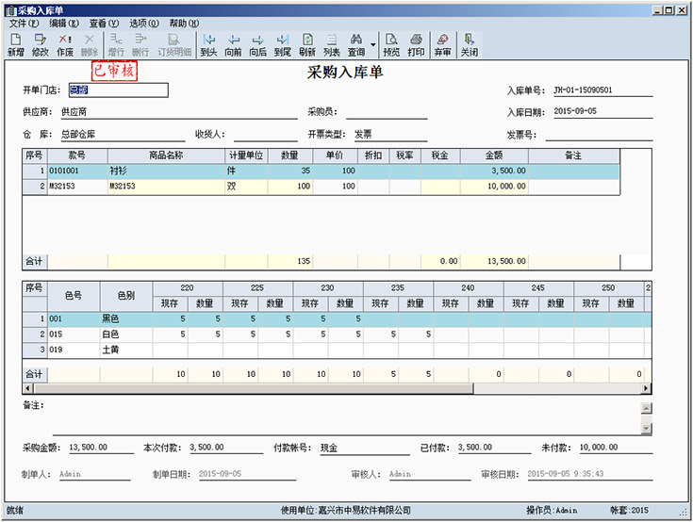This screenshot has width=693, height=522.
Task: Click the 审核日期 value 2015-09-05 9:35:43
Action: (566, 474)
